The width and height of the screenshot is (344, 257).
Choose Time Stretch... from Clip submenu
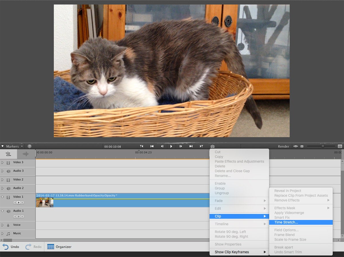(x=301, y=222)
